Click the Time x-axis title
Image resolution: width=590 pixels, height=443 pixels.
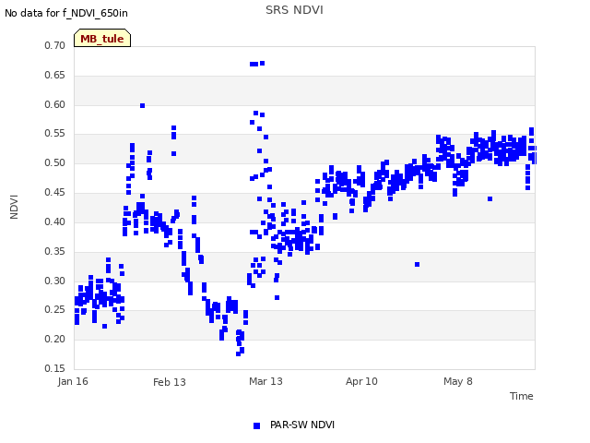[521, 396]
